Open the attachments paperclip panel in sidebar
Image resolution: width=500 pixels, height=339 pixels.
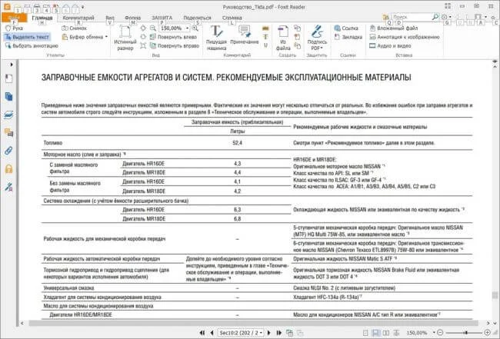[x=8, y=150]
